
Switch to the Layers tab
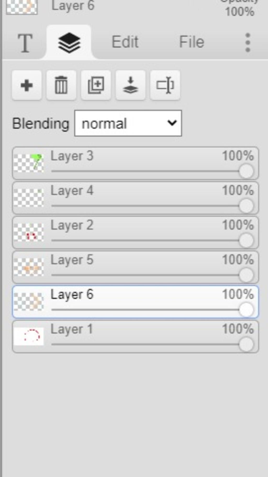[x=69, y=43]
